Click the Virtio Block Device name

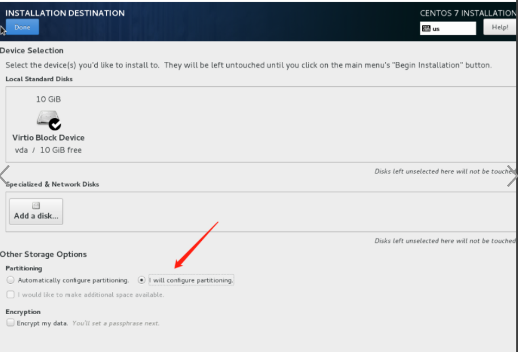pyautogui.click(x=48, y=138)
